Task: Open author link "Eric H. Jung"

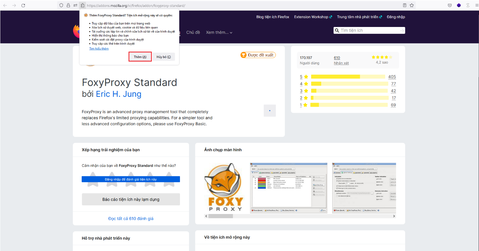Action: (118, 94)
